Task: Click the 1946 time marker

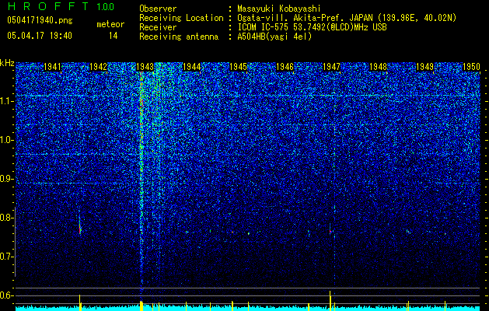Action: 285,67
